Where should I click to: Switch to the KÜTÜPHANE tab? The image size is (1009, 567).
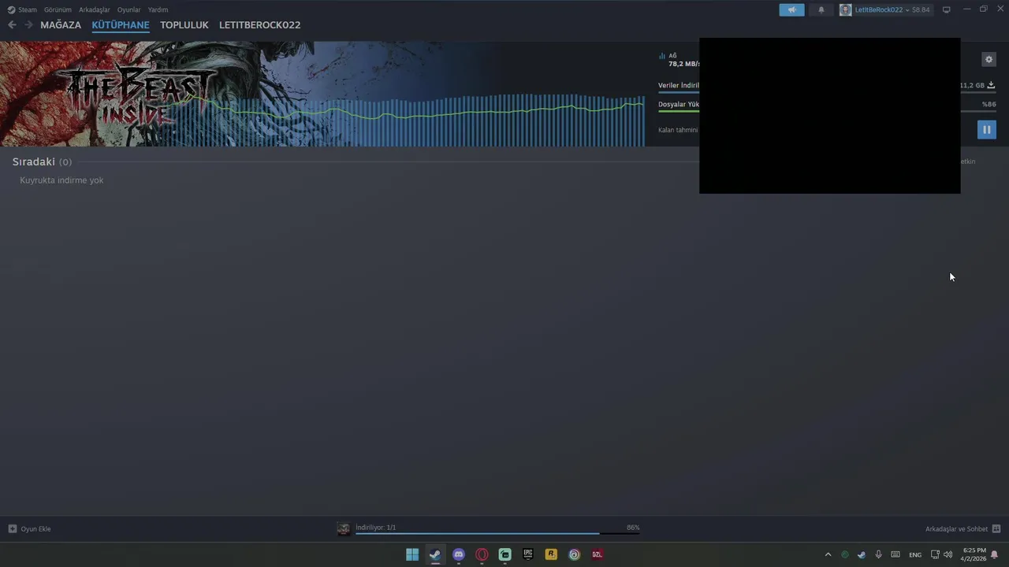121,25
